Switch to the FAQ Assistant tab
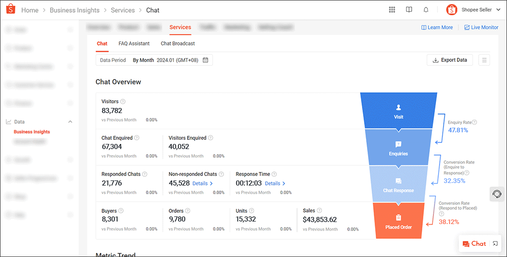Viewport: 507px width, 257px height. click(134, 44)
